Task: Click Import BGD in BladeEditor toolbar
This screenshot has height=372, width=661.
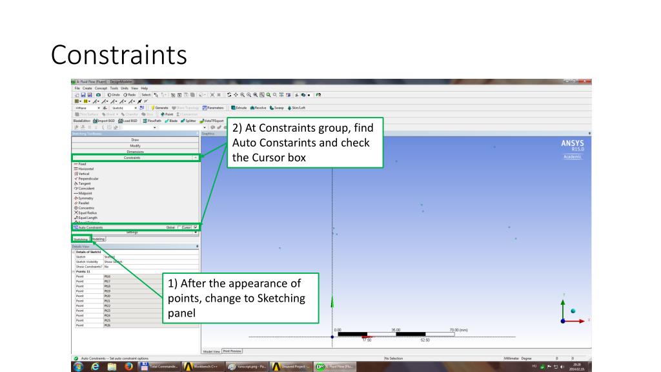Action: 104,121
